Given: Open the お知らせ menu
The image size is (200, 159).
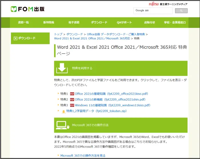Looking at the screenshot, I should [149, 23].
